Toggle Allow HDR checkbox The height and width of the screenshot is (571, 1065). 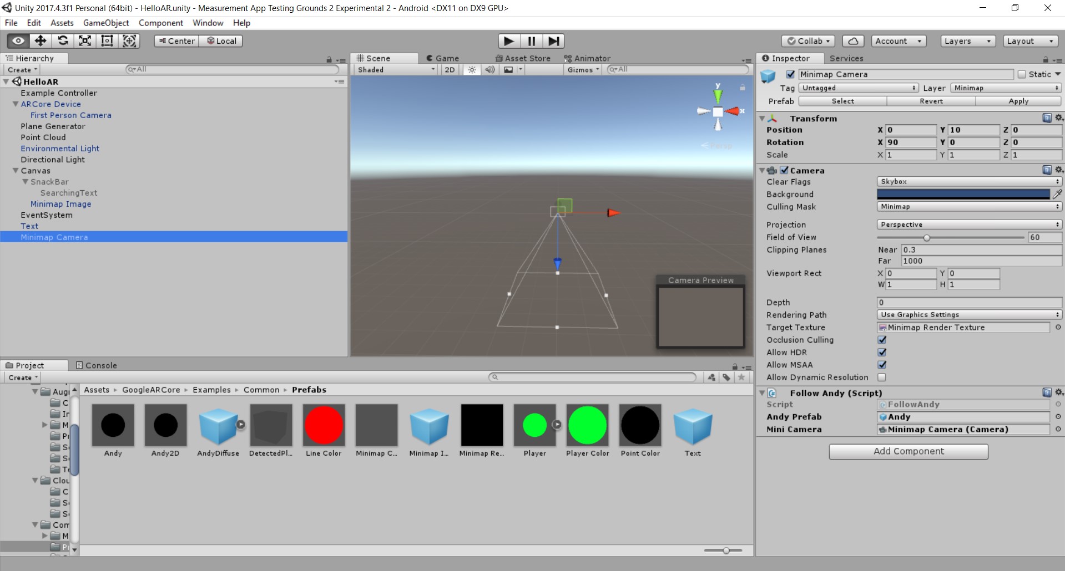pyautogui.click(x=882, y=353)
